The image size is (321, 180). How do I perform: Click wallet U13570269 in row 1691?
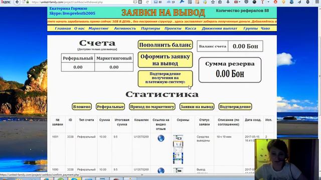point(141,136)
